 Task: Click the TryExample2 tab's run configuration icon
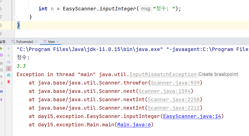[13, 42]
